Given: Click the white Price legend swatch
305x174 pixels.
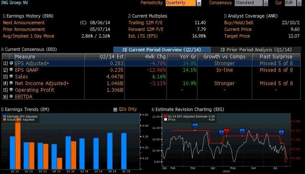Looking at the screenshot, I should point(166,119).
